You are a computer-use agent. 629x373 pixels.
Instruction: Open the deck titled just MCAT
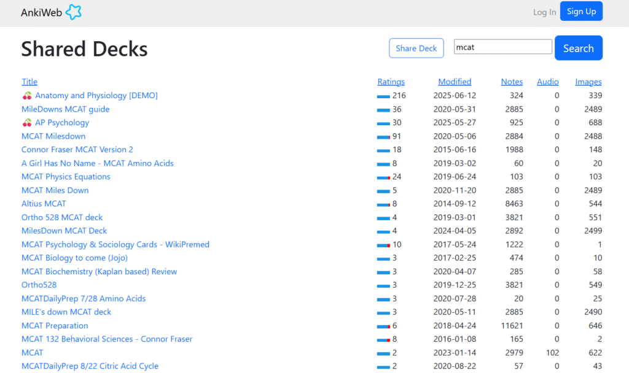point(32,353)
